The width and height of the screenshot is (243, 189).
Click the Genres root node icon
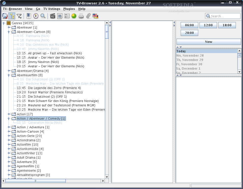(9, 23)
